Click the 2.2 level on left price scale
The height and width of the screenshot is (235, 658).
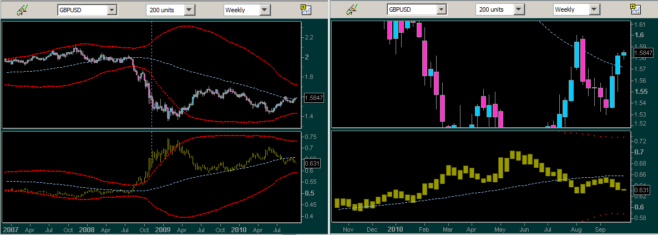coord(308,37)
